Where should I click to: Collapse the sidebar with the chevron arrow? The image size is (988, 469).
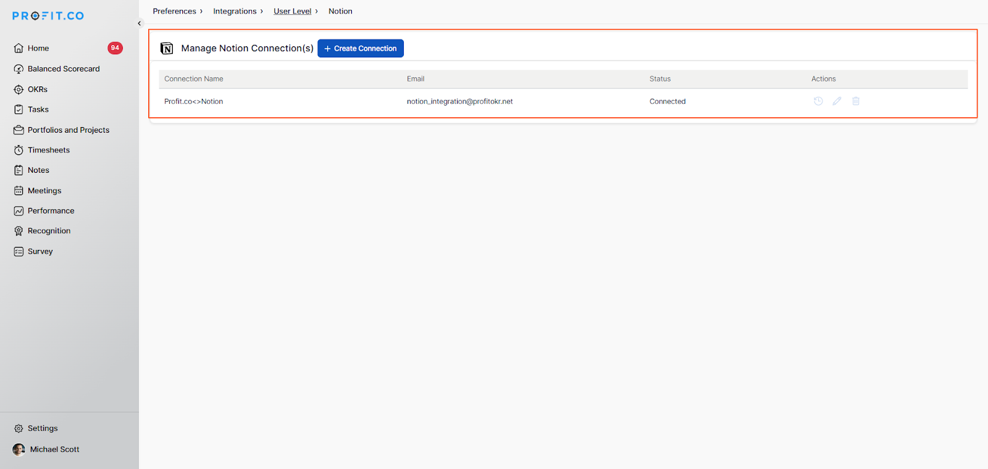coord(140,23)
